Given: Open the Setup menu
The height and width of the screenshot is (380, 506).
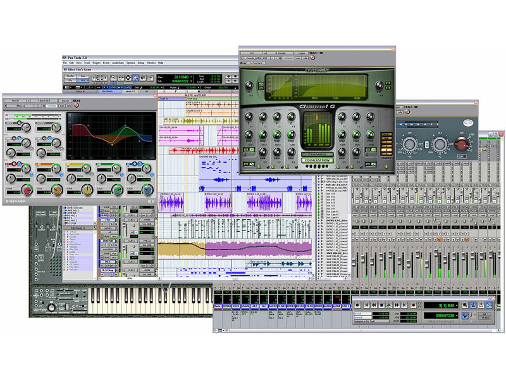Looking at the screenshot, I should (141, 63).
